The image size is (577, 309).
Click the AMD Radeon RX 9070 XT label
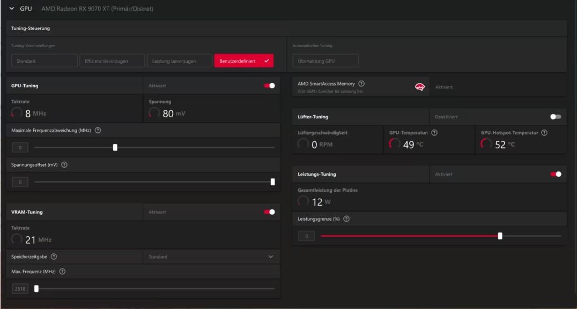pos(97,9)
